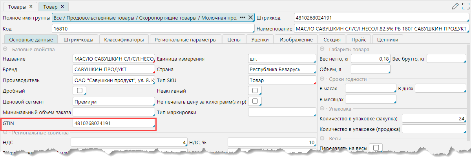Screen dimensions: 471x161
Task: Close the Товар tab
Action: pos(62,7)
